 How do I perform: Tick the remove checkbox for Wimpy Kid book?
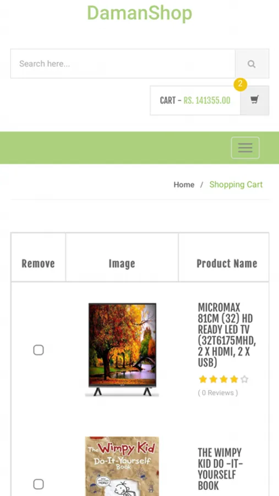(x=39, y=484)
